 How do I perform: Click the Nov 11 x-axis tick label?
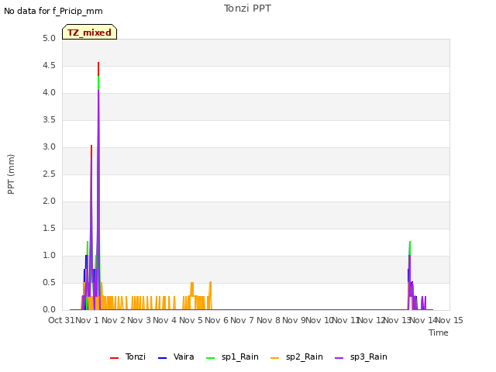[346, 320]
